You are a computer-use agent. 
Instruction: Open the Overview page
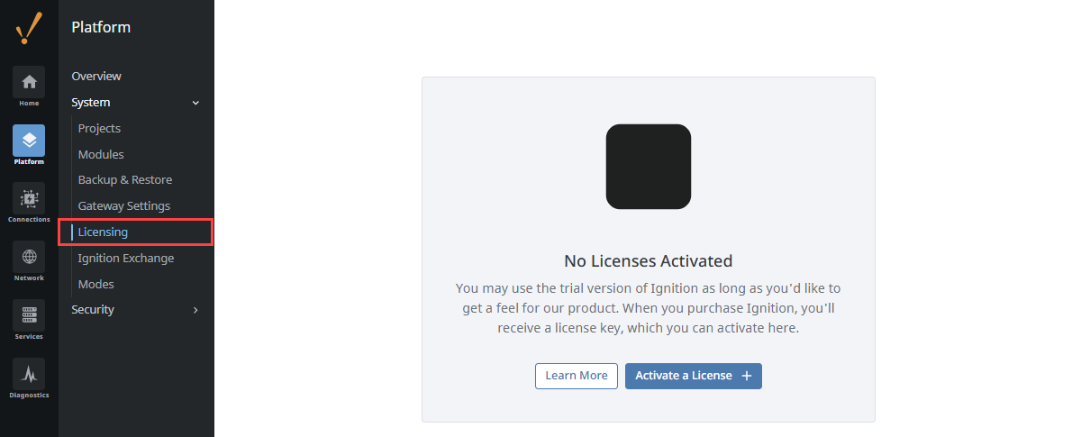click(x=96, y=77)
